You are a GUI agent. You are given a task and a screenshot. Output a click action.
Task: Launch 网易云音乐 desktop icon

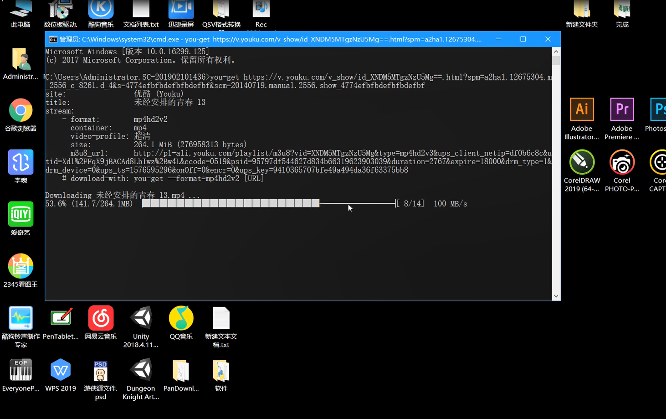point(101,323)
